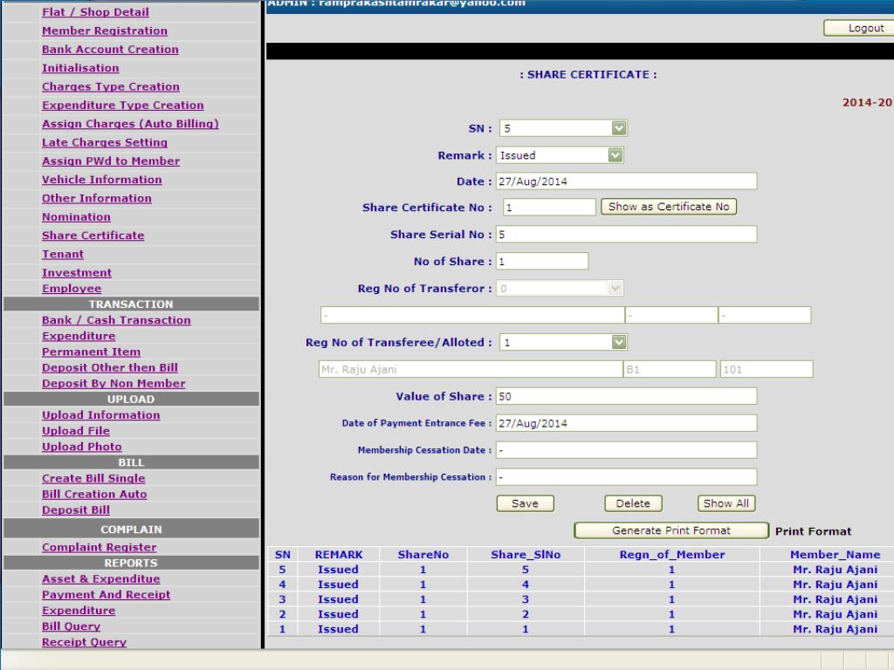
Task: Click the Membership Cessation Date field
Action: [x=626, y=450]
